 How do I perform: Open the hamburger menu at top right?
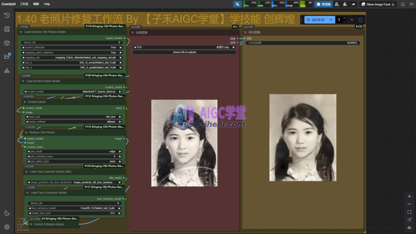click(412, 4)
